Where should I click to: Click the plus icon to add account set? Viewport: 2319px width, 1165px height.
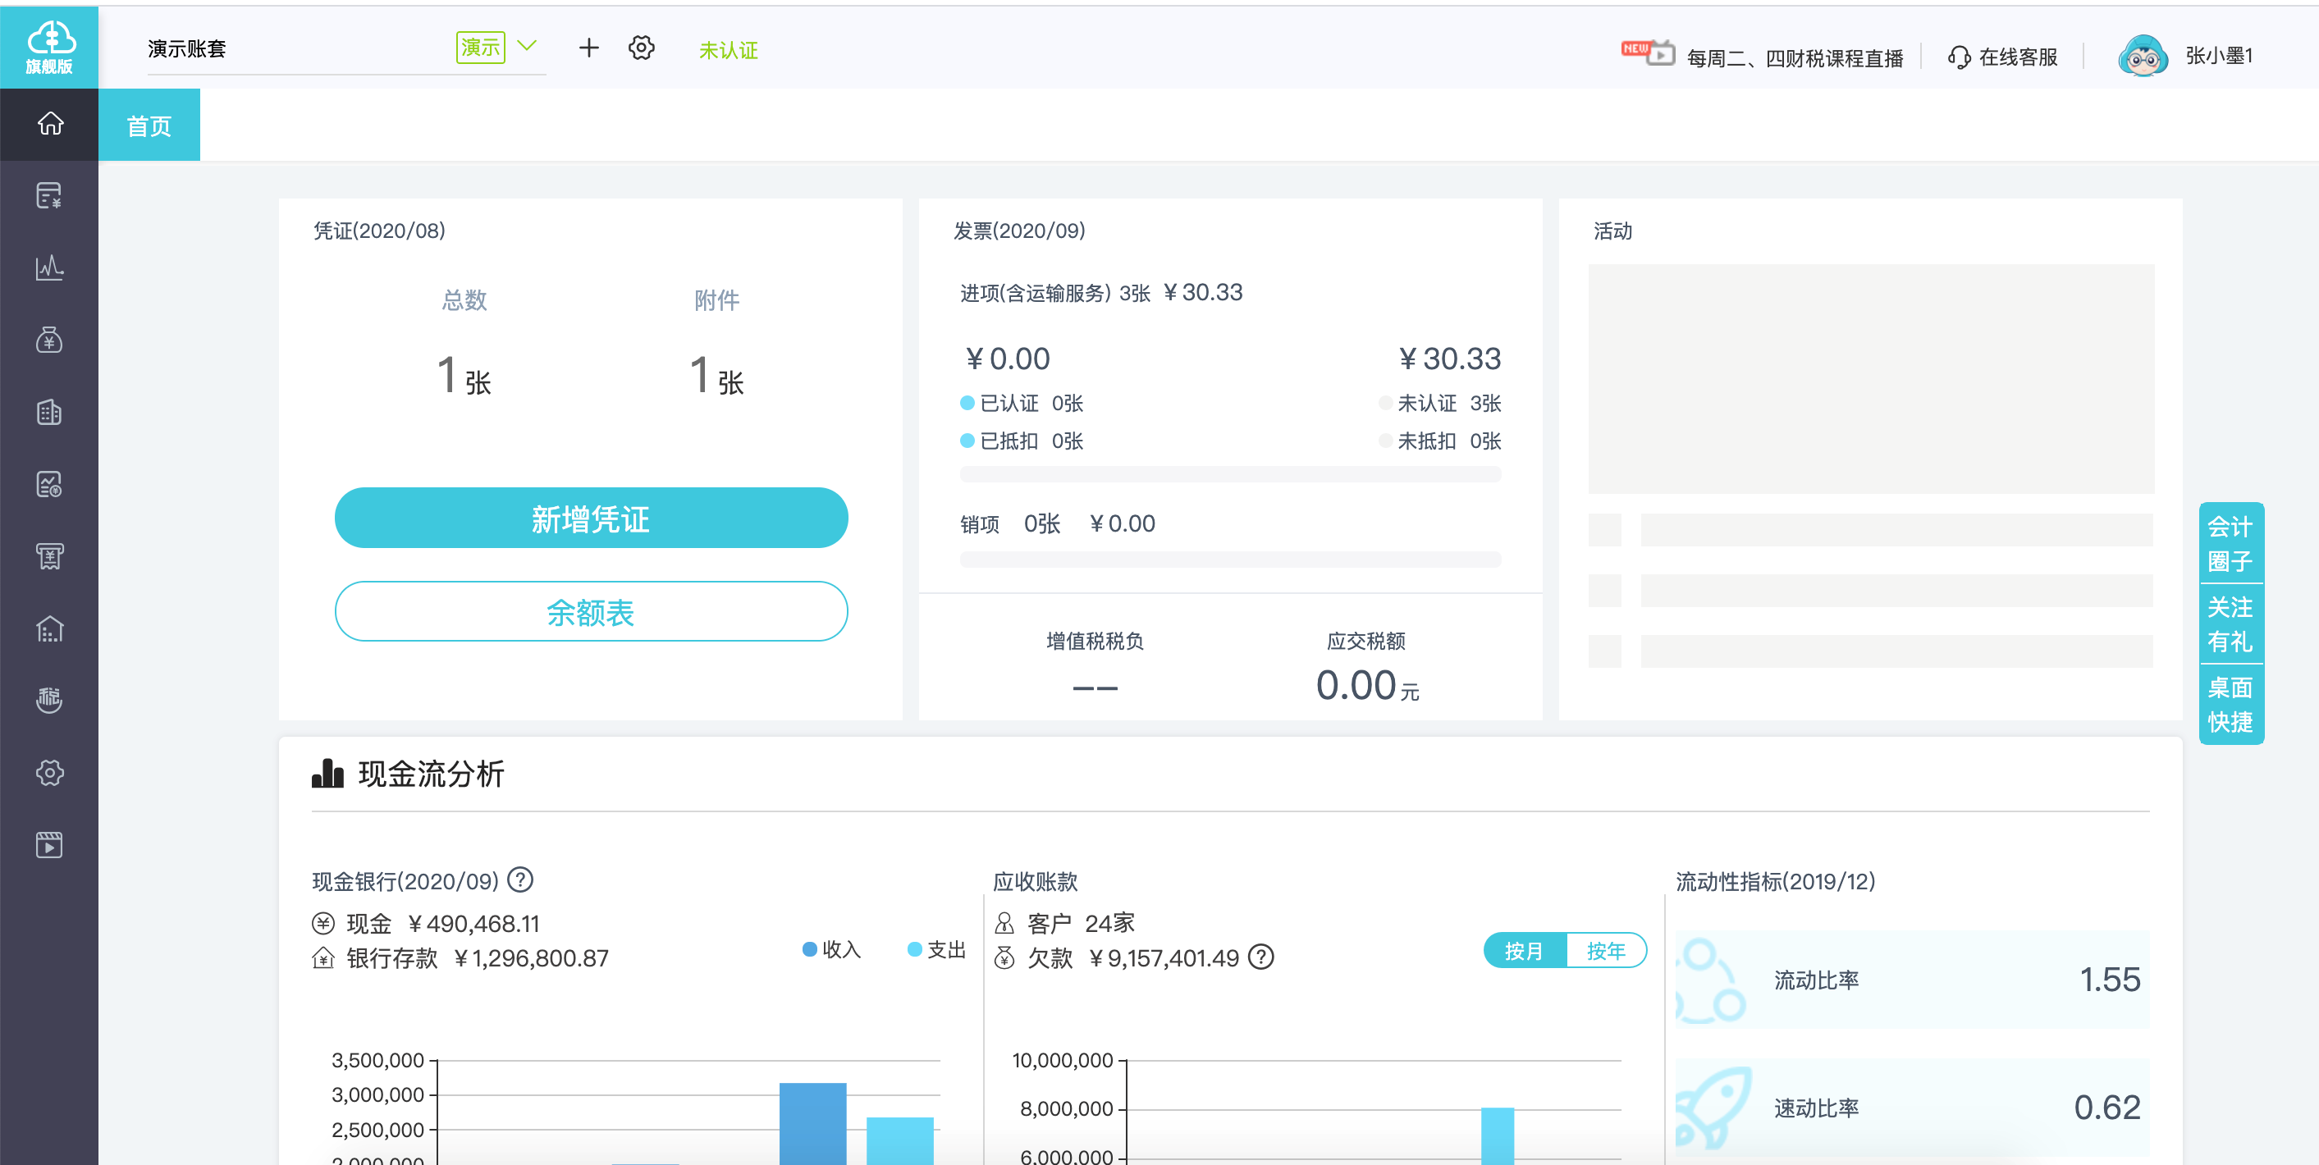(x=588, y=48)
